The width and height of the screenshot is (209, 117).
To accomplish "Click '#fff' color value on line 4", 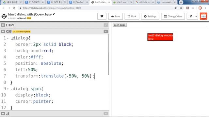I will [36, 57].
